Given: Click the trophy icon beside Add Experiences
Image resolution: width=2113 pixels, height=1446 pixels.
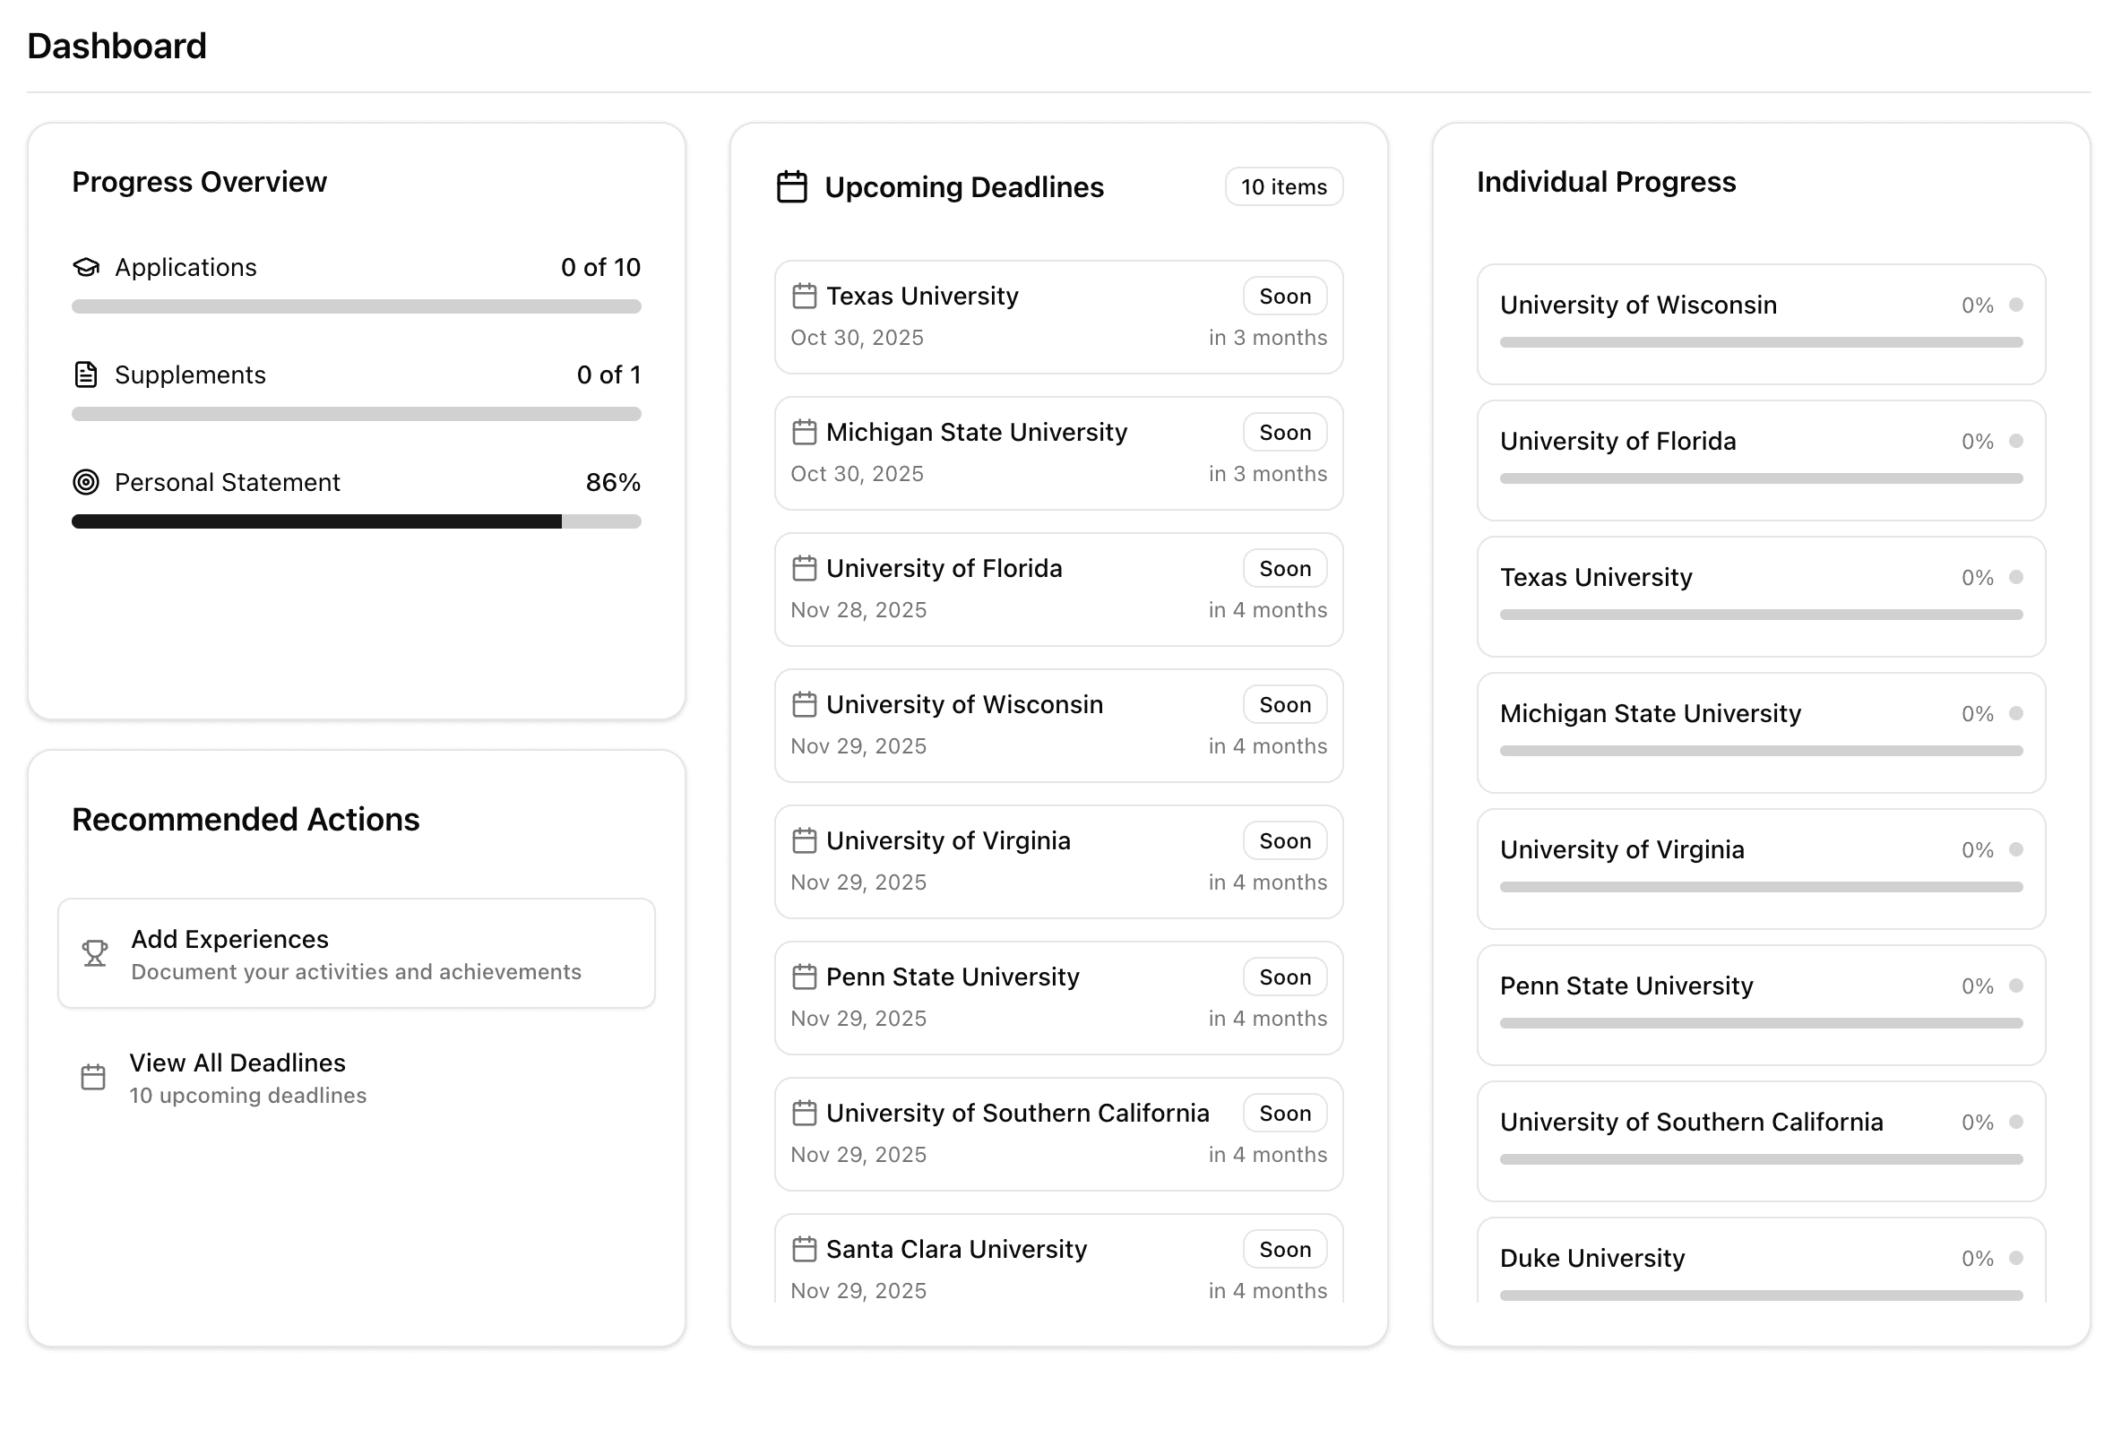Looking at the screenshot, I should (x=95, y=953).
